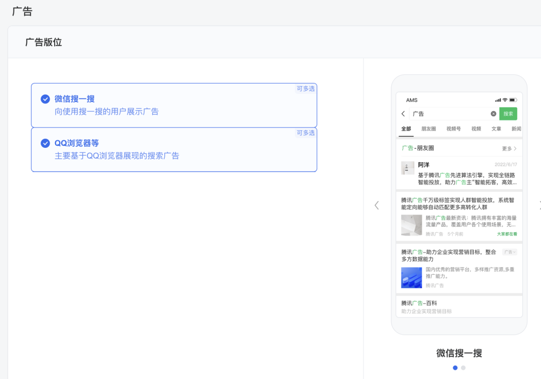Click the 广告 search input field
This screenshot has width=541, height=379.
point(448,114)
